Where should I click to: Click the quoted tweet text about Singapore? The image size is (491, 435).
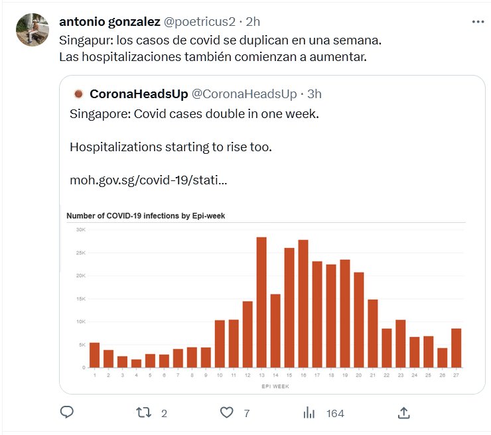point(194,114)
